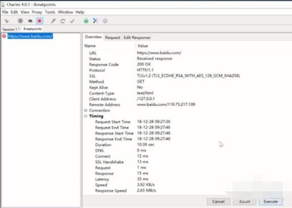The height and width of the screenshot is (208, 292).
Task: Click the red breakpoint marker beside baidu URL
Action: tap(4, 36)
